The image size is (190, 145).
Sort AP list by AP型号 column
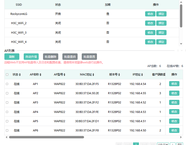coord(64,75)
